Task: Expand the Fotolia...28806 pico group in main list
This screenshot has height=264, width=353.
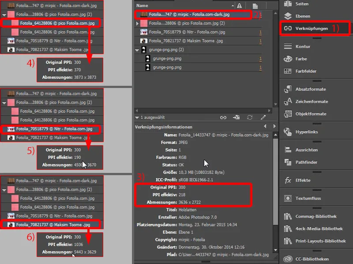Action: (x=137, y=23)
